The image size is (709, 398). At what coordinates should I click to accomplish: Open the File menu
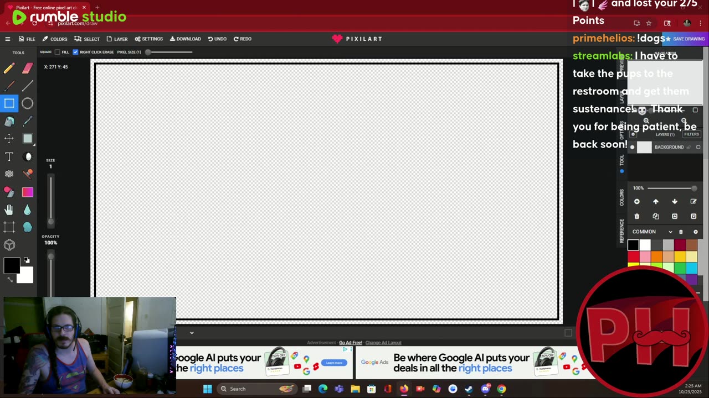(27, 39)
